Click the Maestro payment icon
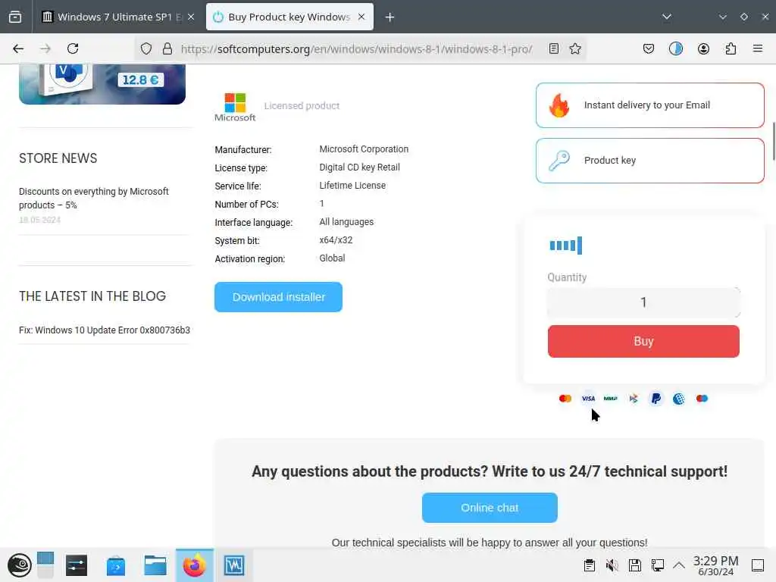Viewport: 776px width, 582px height. pyautogui.click(x=702, y=399)
